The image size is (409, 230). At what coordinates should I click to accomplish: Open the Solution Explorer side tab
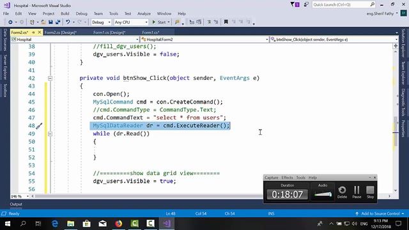(403, 43)
